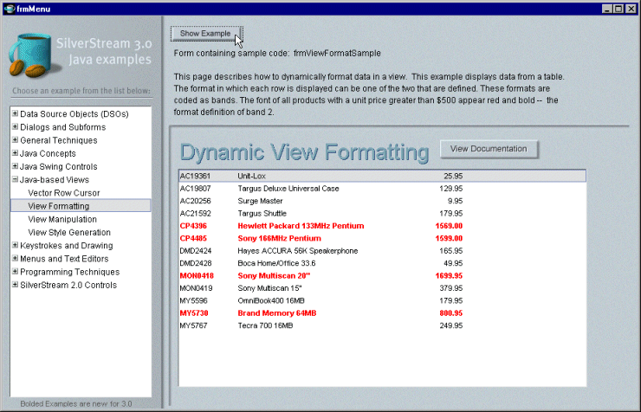Select the Targus Deluxe Universal Case row
This screenshot has height=412, width=641.
382,189
